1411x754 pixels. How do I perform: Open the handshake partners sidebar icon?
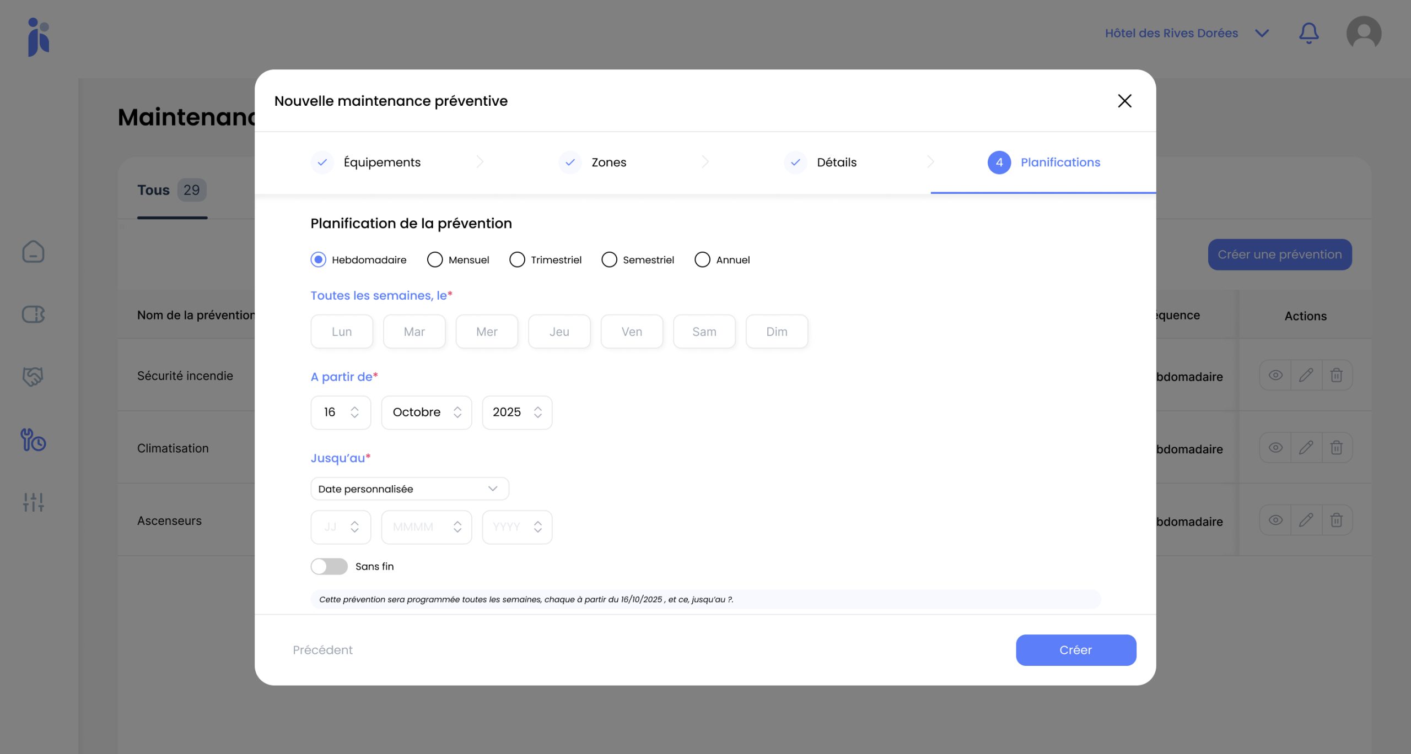coord(33,377)
